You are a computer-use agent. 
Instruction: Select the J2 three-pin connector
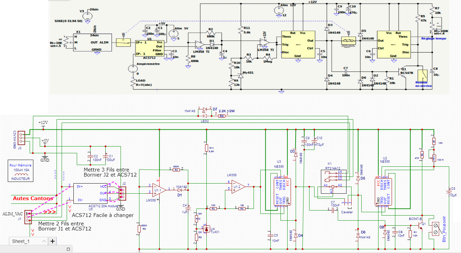[x=123, y=193]
